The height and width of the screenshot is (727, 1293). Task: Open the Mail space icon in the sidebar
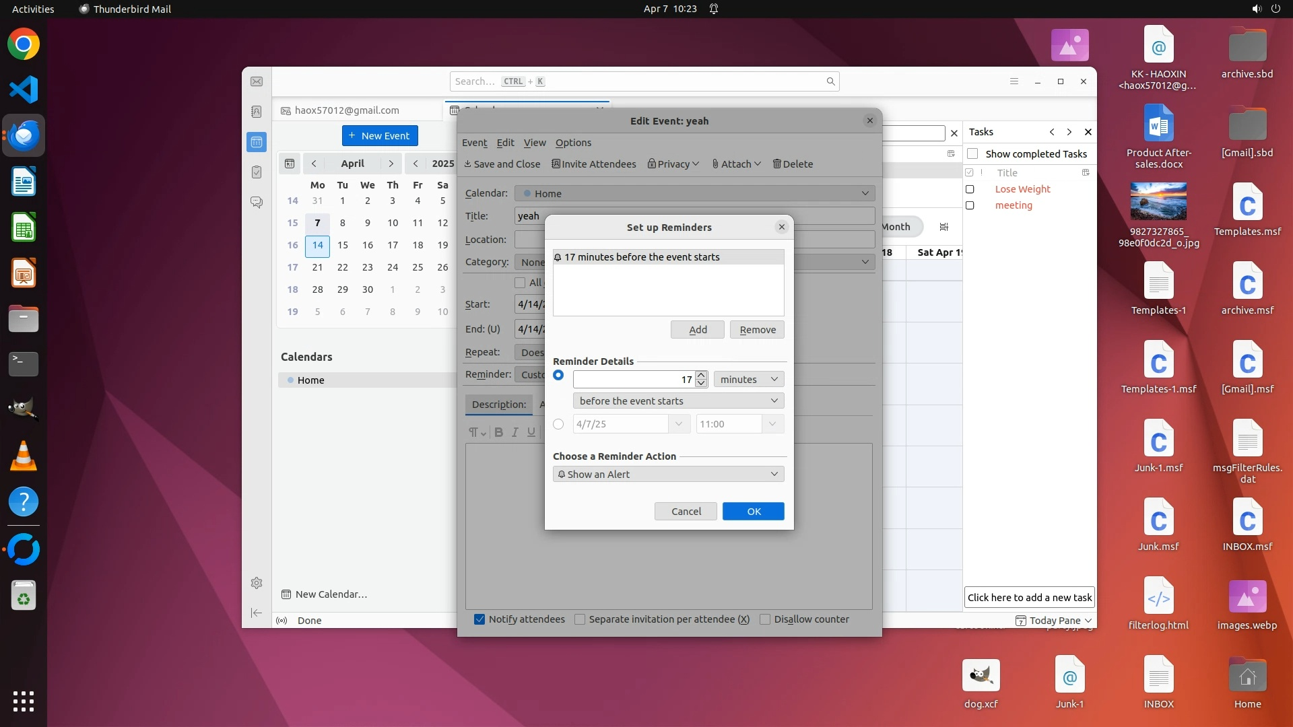click(257, 81)
